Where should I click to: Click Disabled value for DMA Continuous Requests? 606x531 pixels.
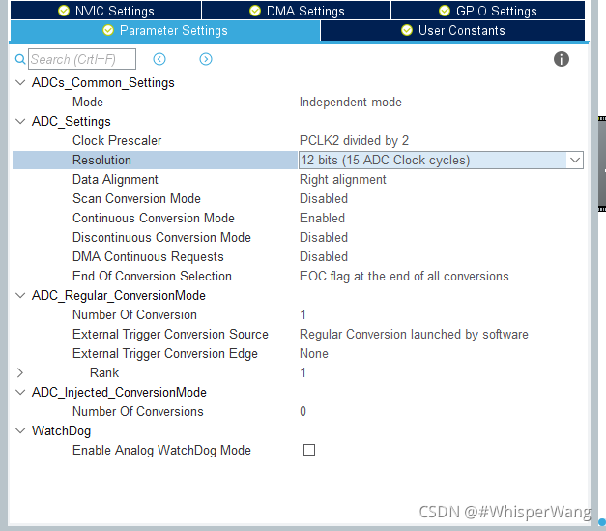tap(324, 256)
